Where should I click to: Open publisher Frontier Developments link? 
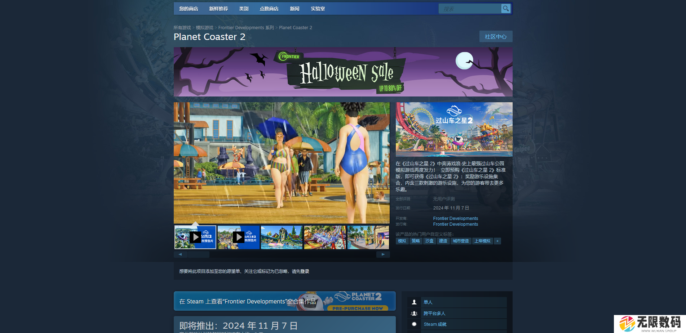coord(456,224)
